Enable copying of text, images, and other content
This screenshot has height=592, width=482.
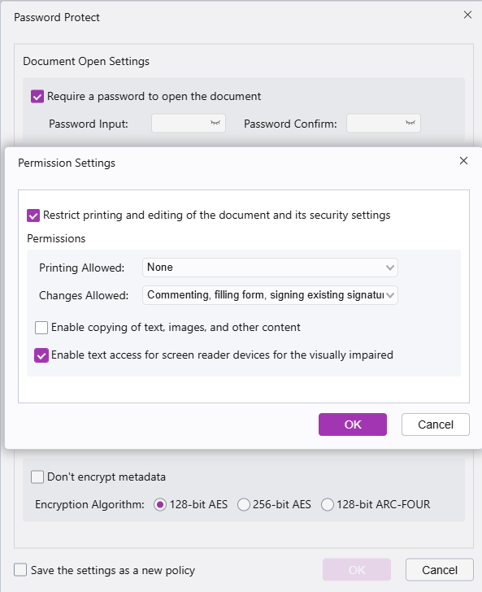tap(41, 328)
